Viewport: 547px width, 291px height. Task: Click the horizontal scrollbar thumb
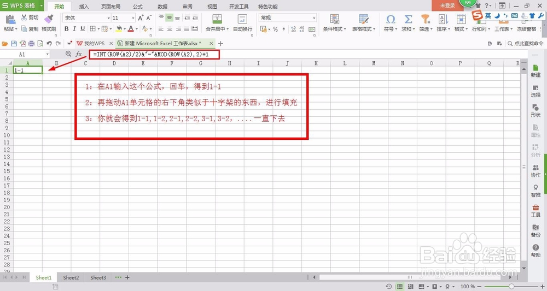(410, 277)
